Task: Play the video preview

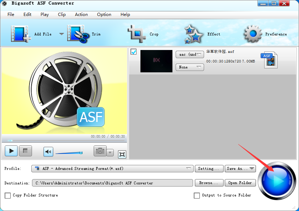Action: (11, 151)
